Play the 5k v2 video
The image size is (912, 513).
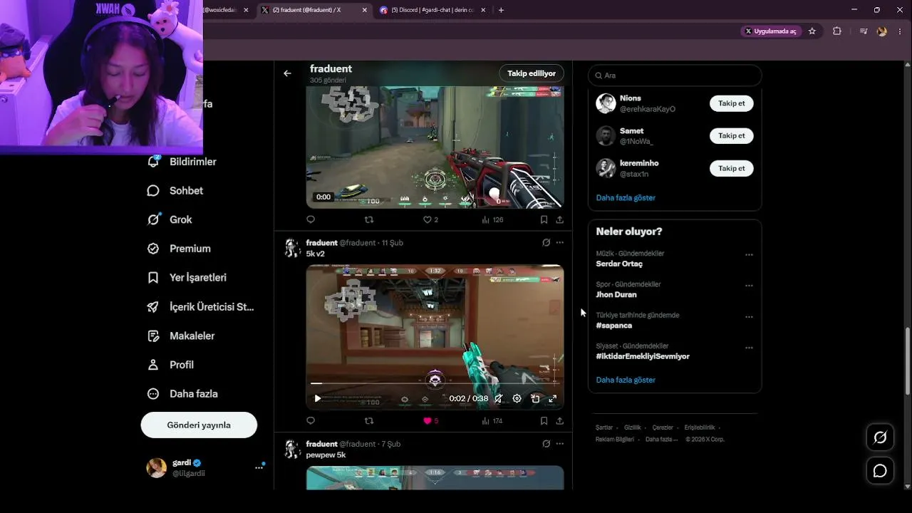[x=318, y=399]
